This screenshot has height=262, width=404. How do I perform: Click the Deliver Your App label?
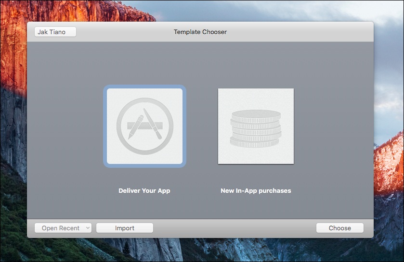coord(144,190)
